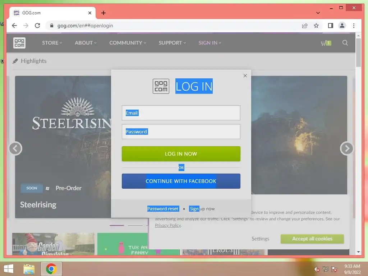This screenshot has width=368, height=276.
Task: Click the search magnifier icon
Action: pyautogui.click(x=345, y=43)
